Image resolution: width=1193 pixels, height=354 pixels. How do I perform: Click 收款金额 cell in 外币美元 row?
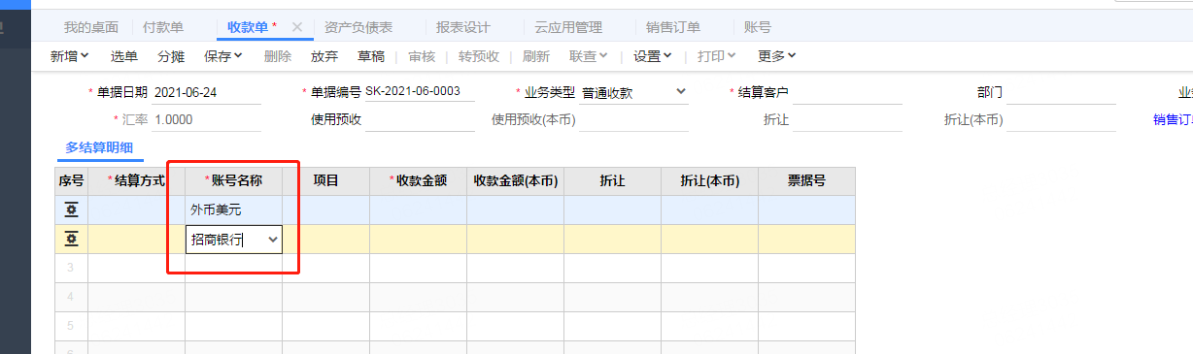point(419,210)
